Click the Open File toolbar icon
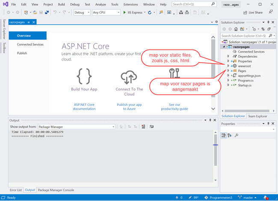The height and width of the screenshot is (201, 278). pyautogui.click(x=35, y=12)
